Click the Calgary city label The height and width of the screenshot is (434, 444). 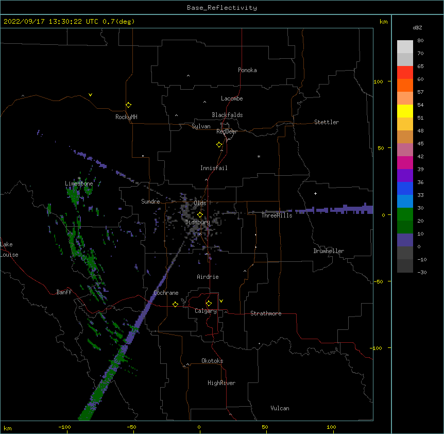coord(206,311)
